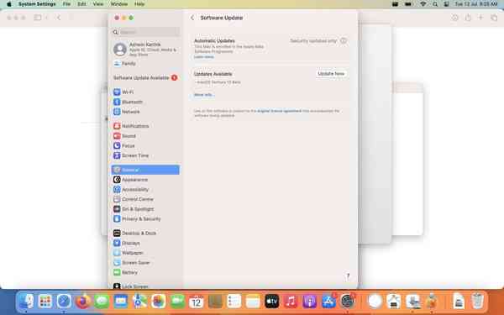Open Music from the Dock
This screenshot has height=315, width=504.
coord(291,302)
